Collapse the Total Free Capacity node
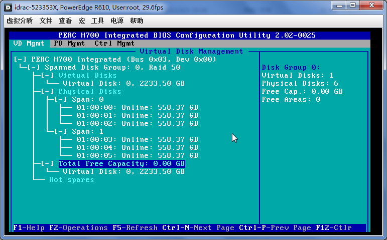387x240 pixels. [47, 164]
